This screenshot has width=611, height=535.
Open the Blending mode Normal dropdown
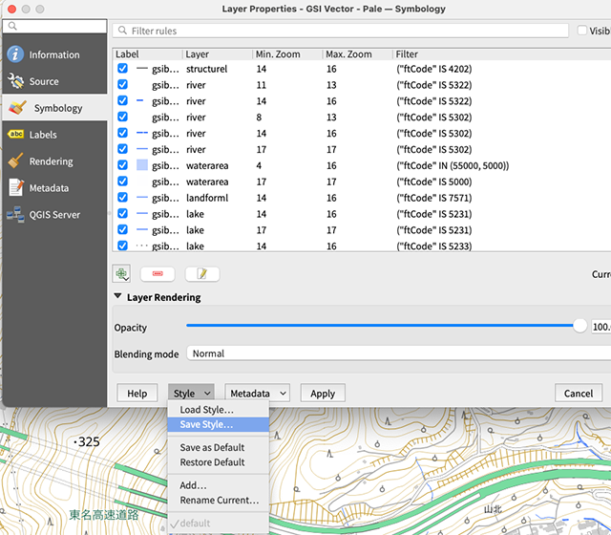point(399,353)
